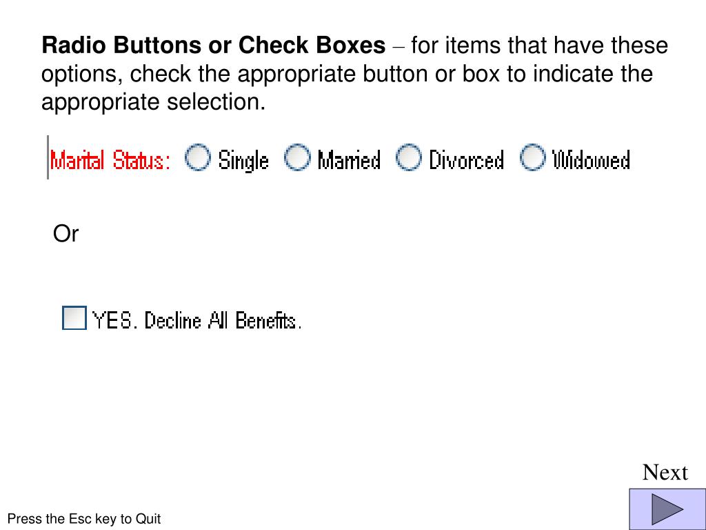Click the Next arrow triangle icon
This screenshot has width=706, height=530.
(667, 509)
